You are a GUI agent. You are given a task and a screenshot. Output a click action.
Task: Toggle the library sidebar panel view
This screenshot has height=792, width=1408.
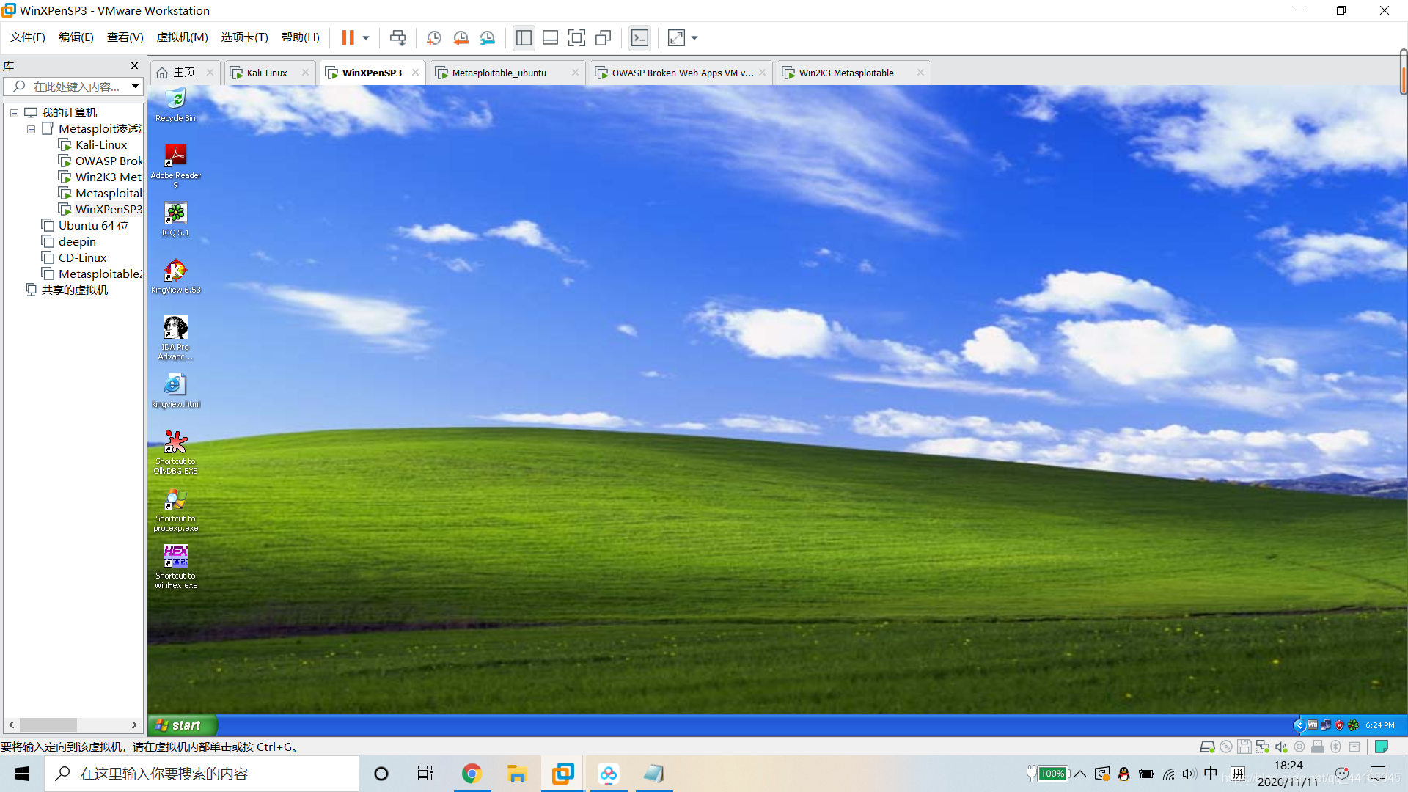pos(524,37)
